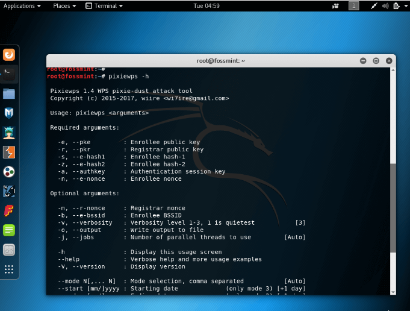Open the Terminal app menu
The image size is (410, 311).
coord(104,6)
